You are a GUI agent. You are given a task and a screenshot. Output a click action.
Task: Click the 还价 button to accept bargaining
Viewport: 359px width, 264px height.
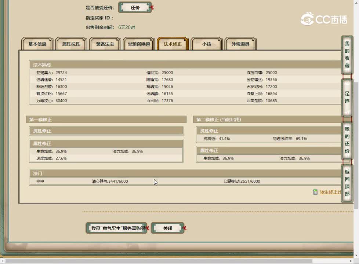tap(135, 7)
